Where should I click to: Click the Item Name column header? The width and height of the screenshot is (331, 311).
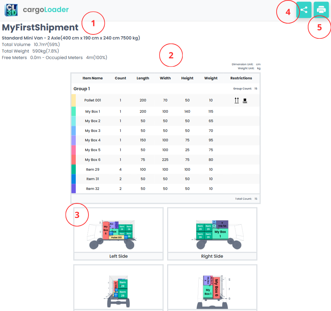coord(92,78)
